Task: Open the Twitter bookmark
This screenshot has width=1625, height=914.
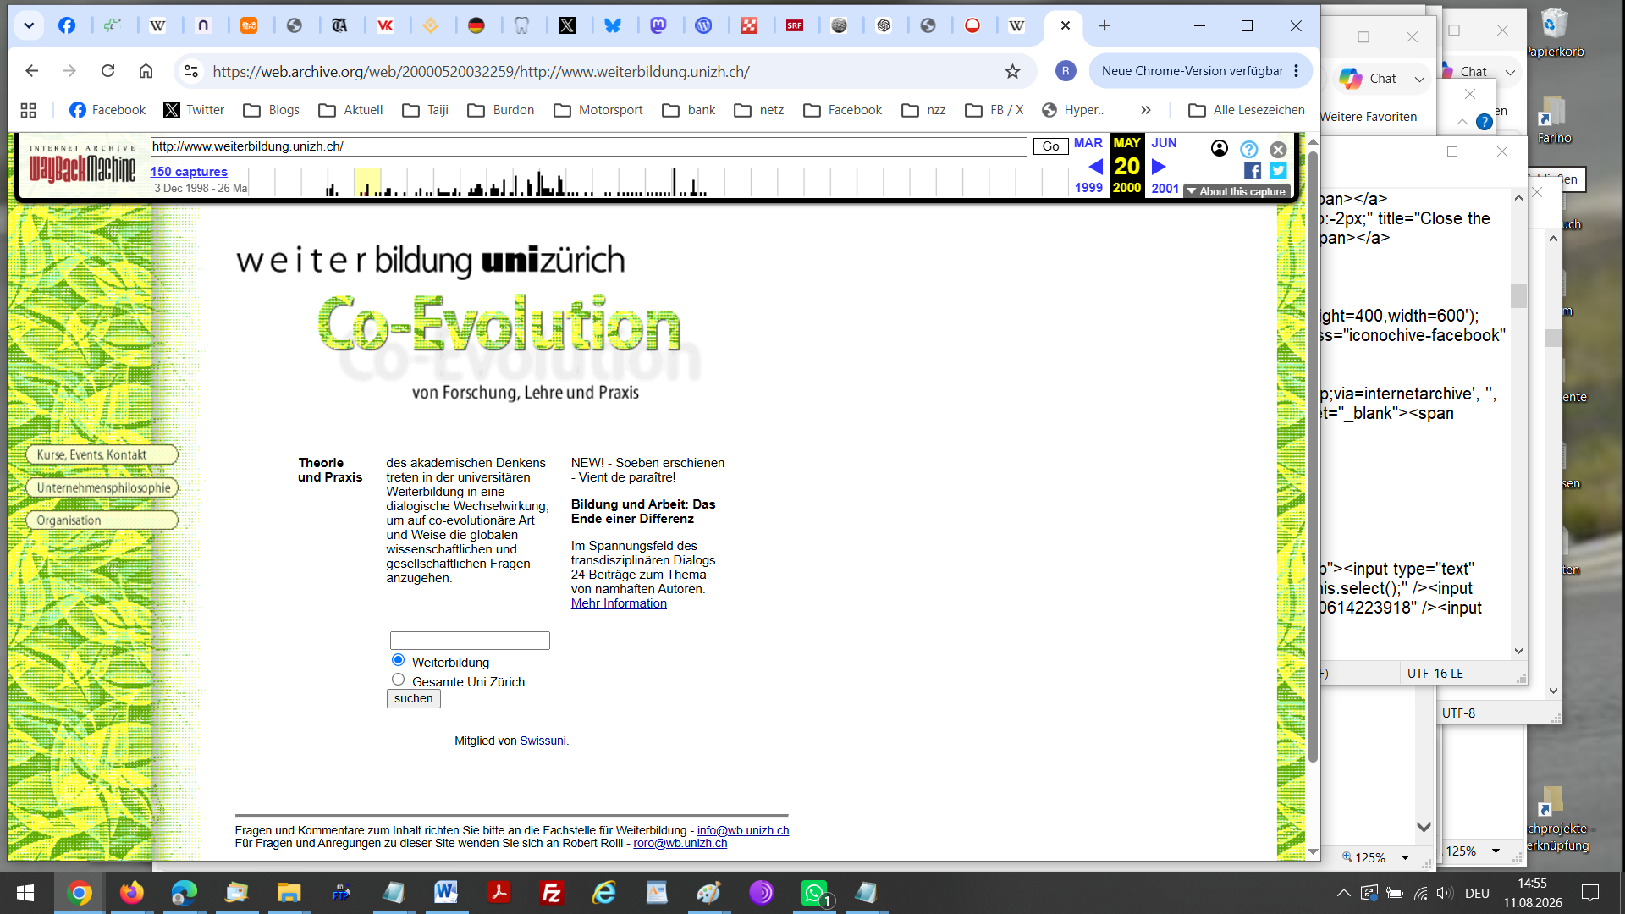Action: pos(194,110)
